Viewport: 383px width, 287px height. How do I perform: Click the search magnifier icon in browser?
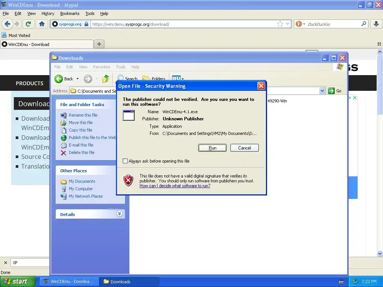click(364, 24)
